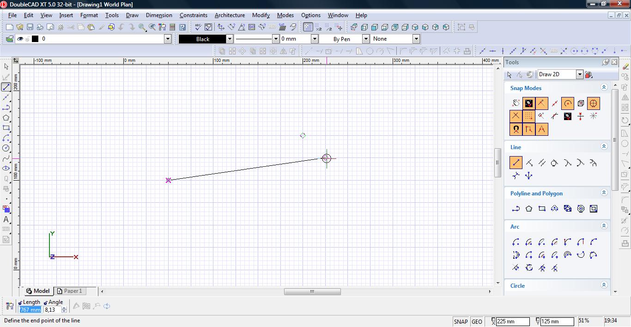Open the calculator icon in the toolbar
631x327 pixels.
172,27
